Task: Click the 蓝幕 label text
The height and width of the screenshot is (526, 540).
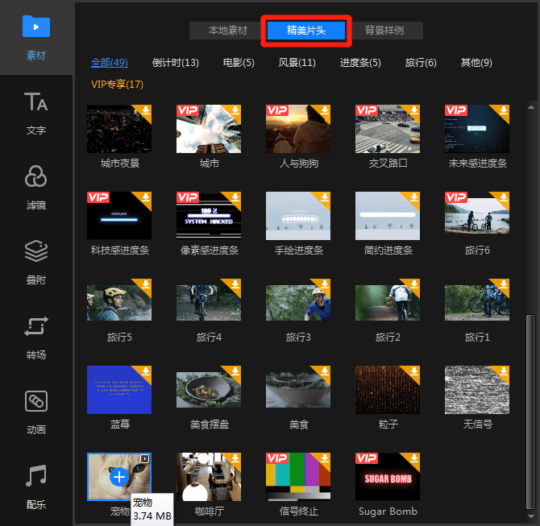Action: click(119, 425)
